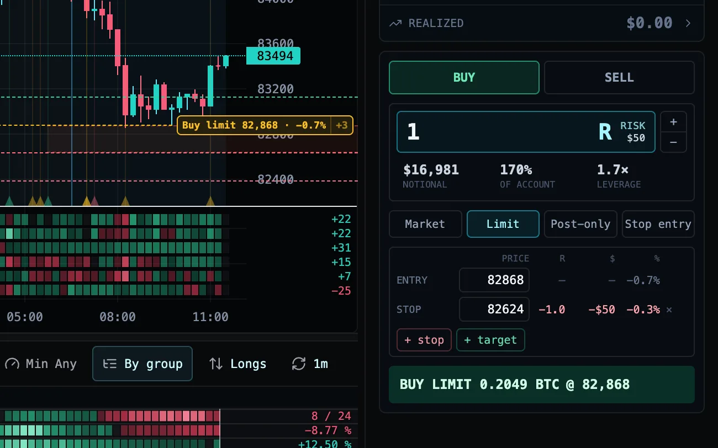Click the 05:00 time axis label
The height and width of the screenshot is (448, 718).
[x=25, y=317]
